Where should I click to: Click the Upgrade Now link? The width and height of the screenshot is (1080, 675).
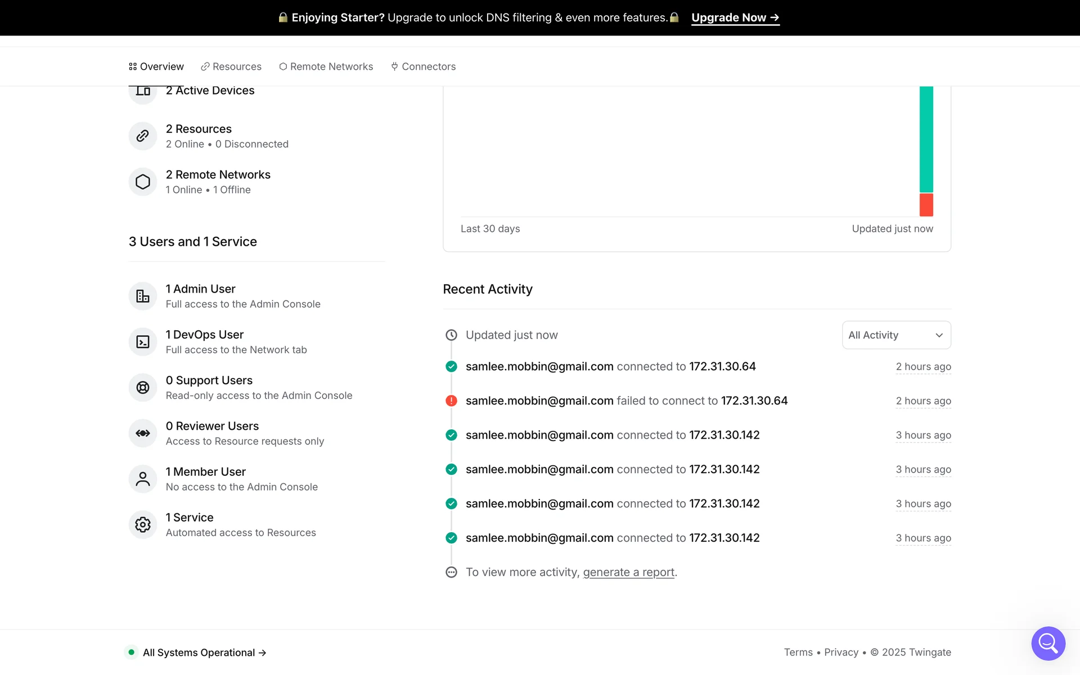point(735,17)
